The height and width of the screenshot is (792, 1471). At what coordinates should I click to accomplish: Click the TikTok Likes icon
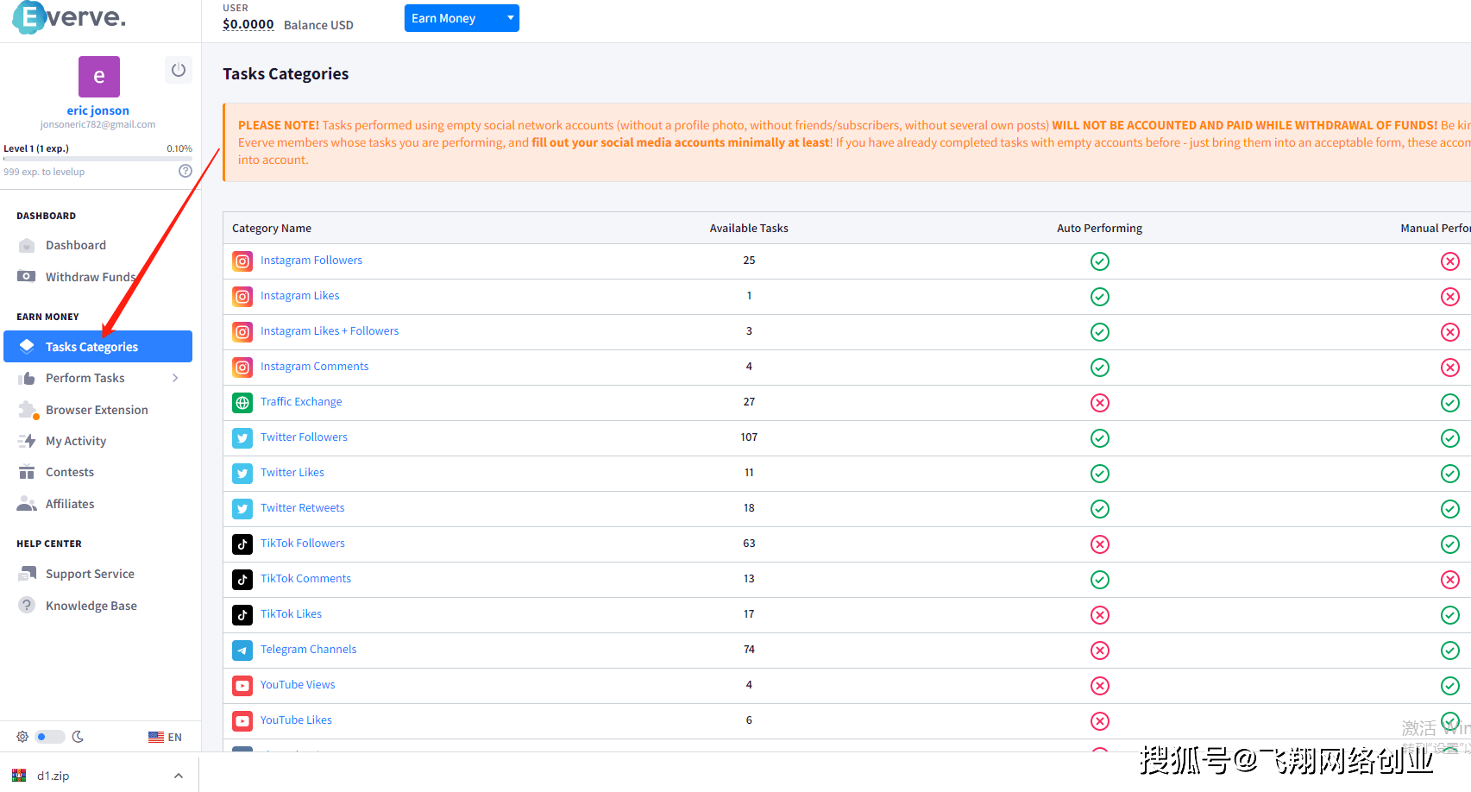click(242, 614)
